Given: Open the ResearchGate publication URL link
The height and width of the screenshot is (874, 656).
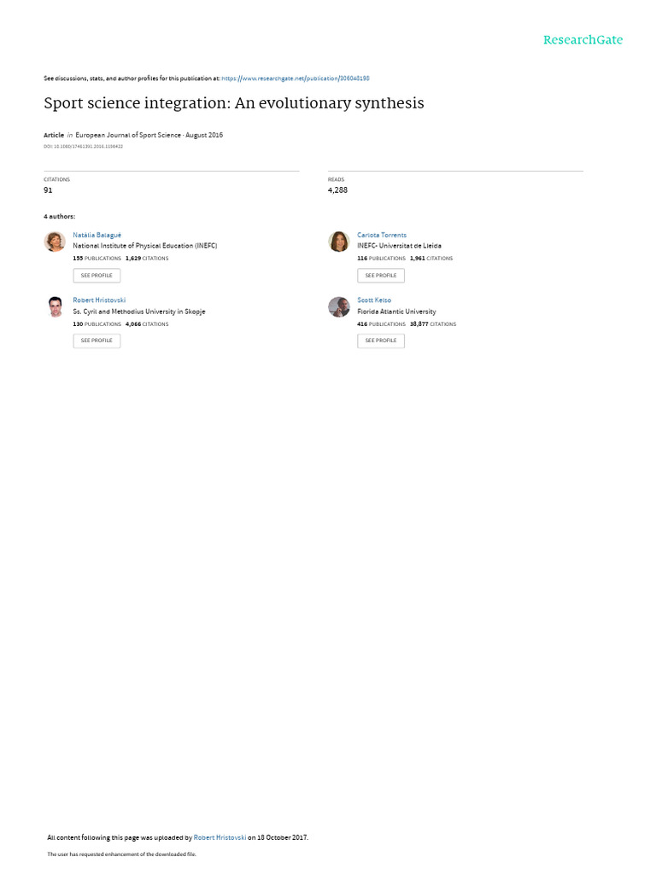Looking at the screenshot, I should [295, 79].
